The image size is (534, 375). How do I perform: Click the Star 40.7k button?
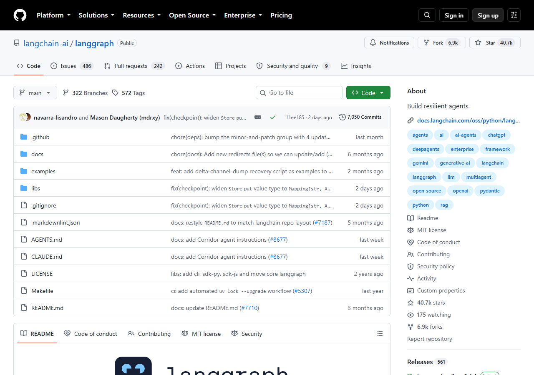tap(495, 42)
